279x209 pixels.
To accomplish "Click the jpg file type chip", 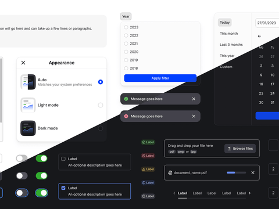I will click(x=194, y=152).
